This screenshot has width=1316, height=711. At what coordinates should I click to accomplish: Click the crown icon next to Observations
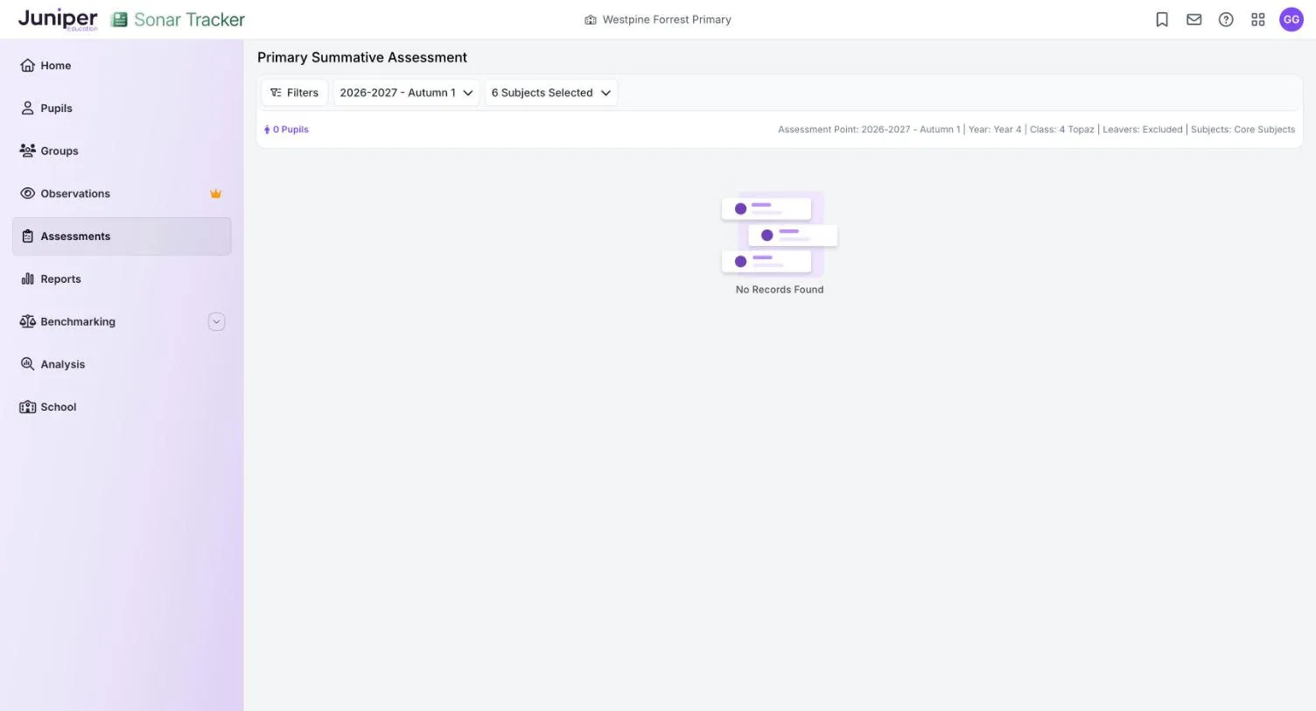point(215,194)
